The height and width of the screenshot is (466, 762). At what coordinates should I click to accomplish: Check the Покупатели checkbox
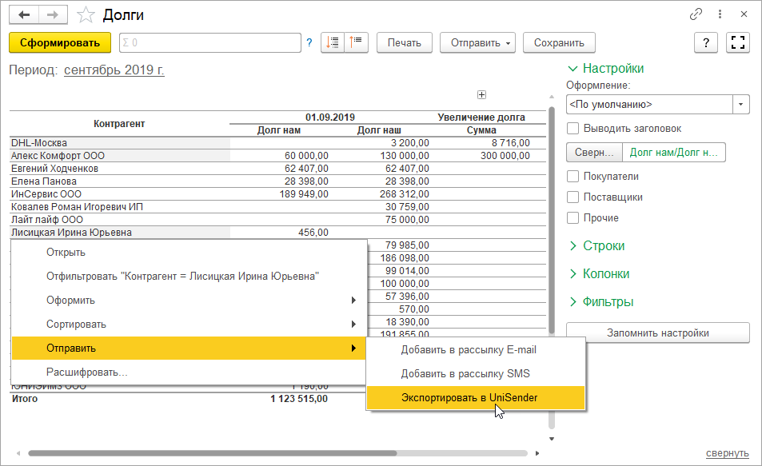tap(572, 176)
